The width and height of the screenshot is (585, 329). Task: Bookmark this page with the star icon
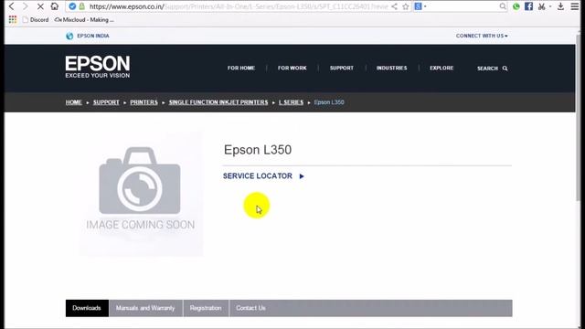point(406,6)
